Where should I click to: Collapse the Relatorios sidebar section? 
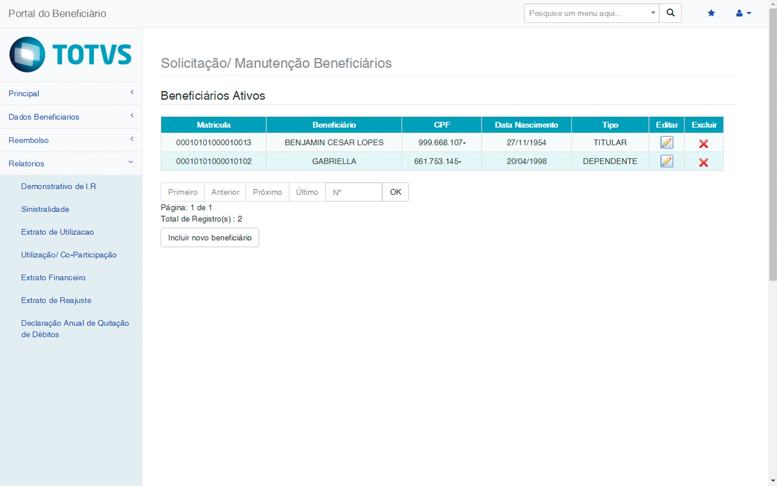[x=71, y=164]
